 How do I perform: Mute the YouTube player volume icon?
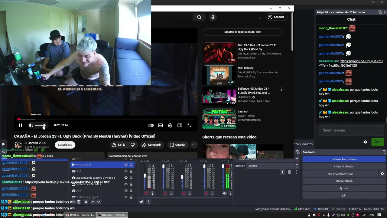[x=31, y=125]
